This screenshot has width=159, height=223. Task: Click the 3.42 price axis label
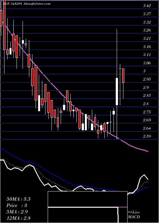(x=147, y=6)
